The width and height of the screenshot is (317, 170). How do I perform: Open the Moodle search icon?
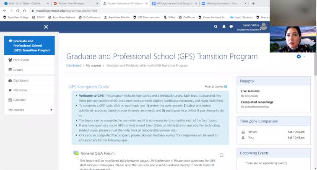pos(216,26)
